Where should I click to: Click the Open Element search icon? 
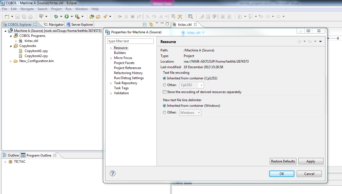pyautogui.click(x=190, y=16)
